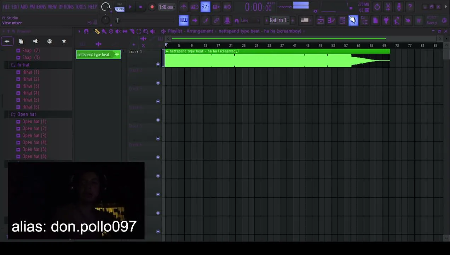Open the Mixer from the toolbar
450x255 pixels.
click(x=353, y=21)
